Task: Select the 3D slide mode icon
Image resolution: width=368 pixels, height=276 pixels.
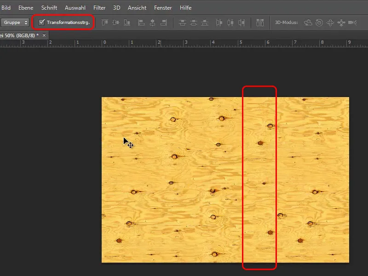Action: [x=341, y=23]
